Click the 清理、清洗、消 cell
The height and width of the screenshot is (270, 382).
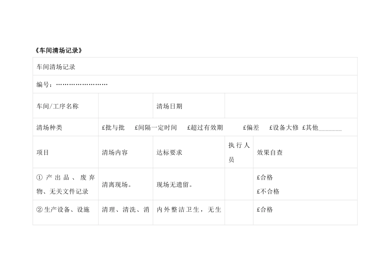126,213
